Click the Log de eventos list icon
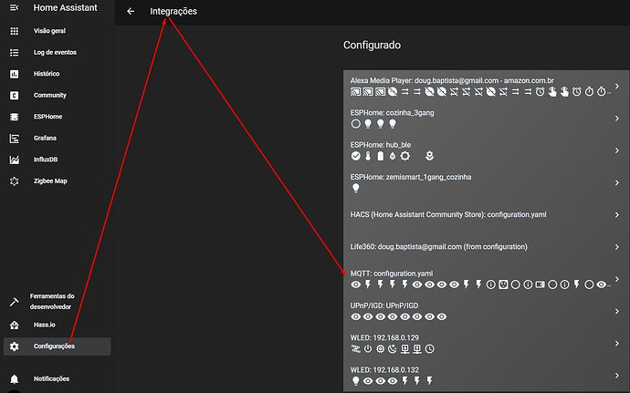The width and height of the screenshot is (630, 393). (14, 52)
